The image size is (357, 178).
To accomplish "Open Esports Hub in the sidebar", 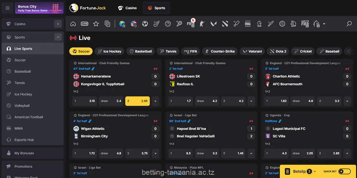I will pos(32,140).
